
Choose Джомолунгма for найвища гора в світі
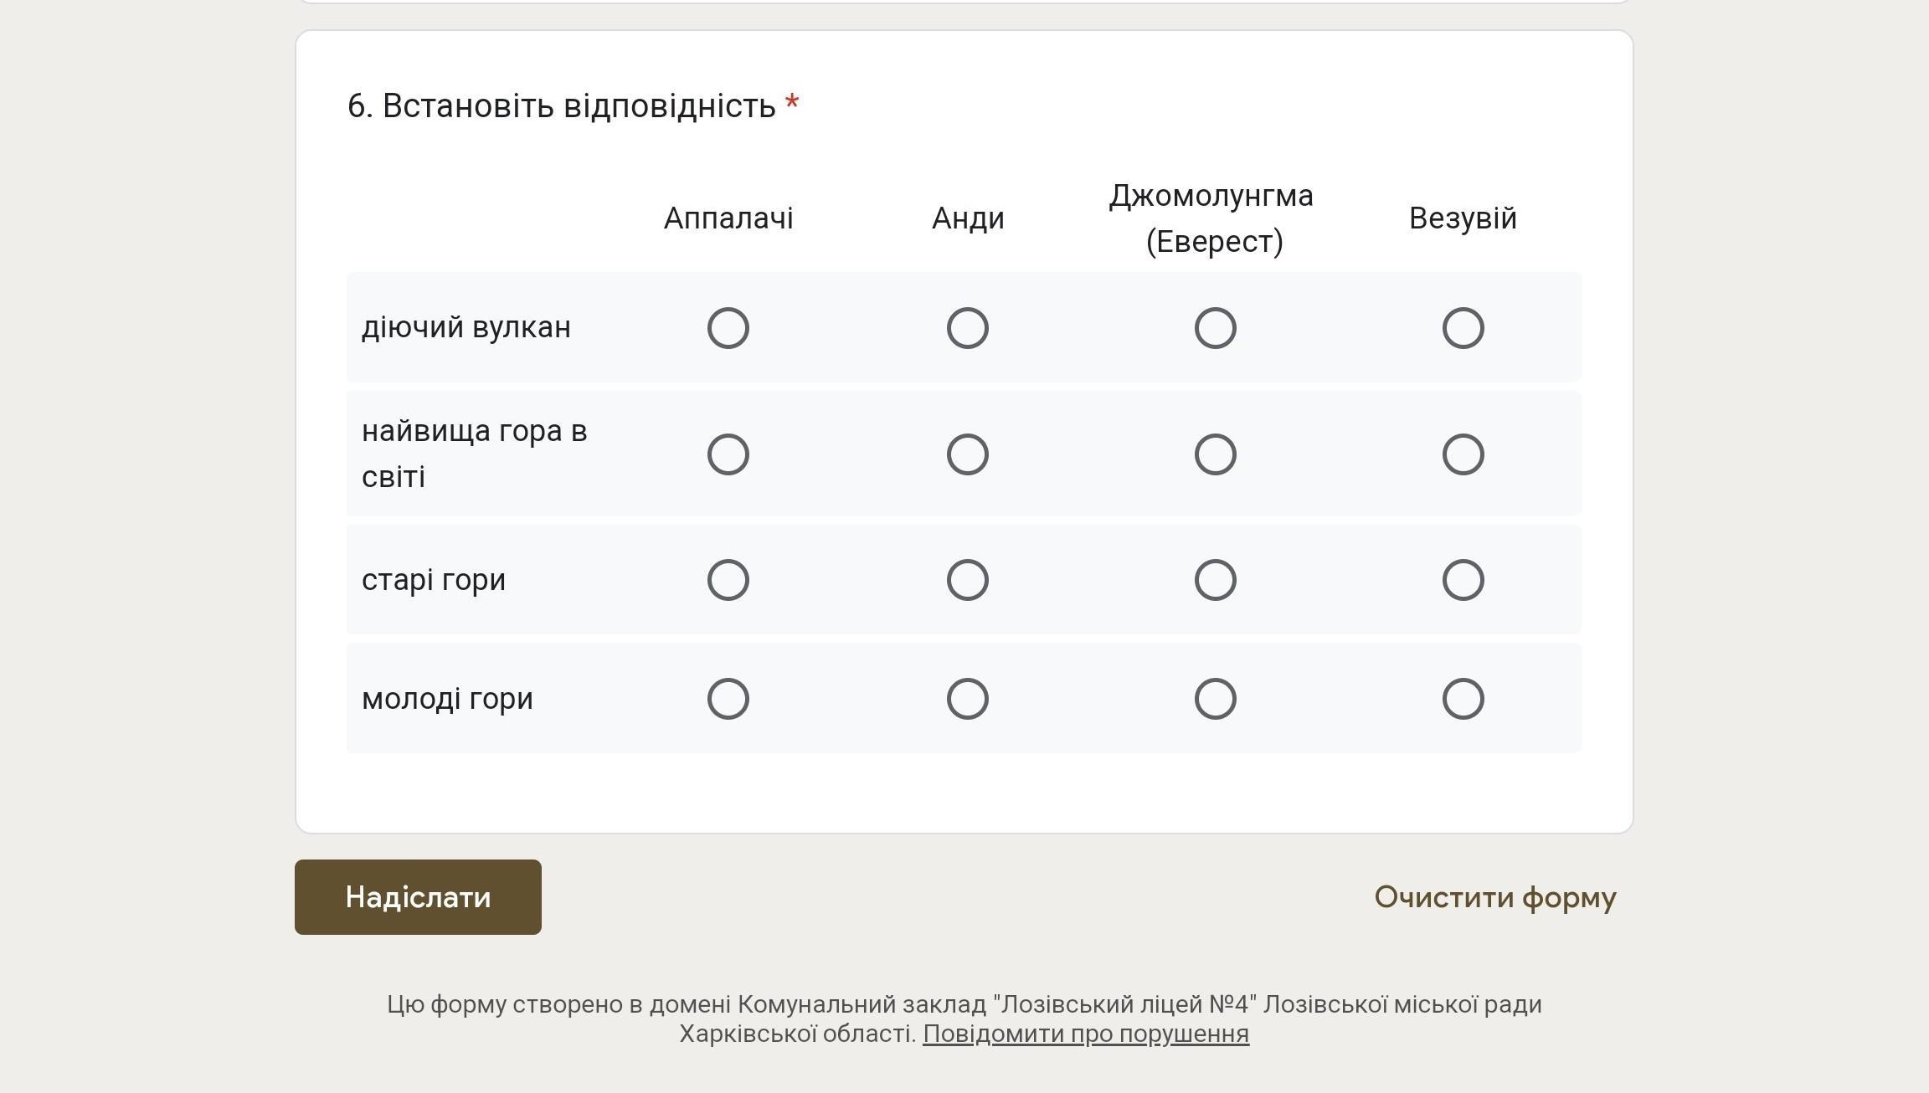(1215, 454)
